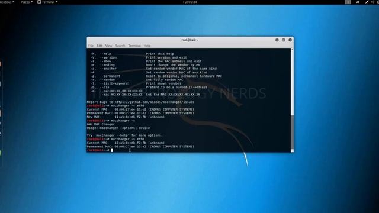The height and width of the screenshot is (213, 379).
Task: Open the clock showing Tue 05:34
Action: [x=189, y=2]
